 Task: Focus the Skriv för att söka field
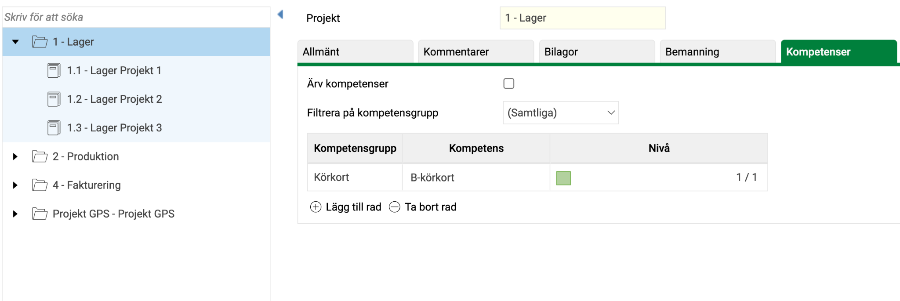[x=136, y=17]
